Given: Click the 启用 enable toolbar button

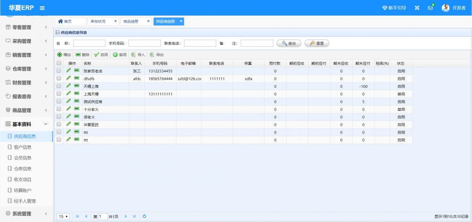Looking at the screenshot, I should point(101,55).
